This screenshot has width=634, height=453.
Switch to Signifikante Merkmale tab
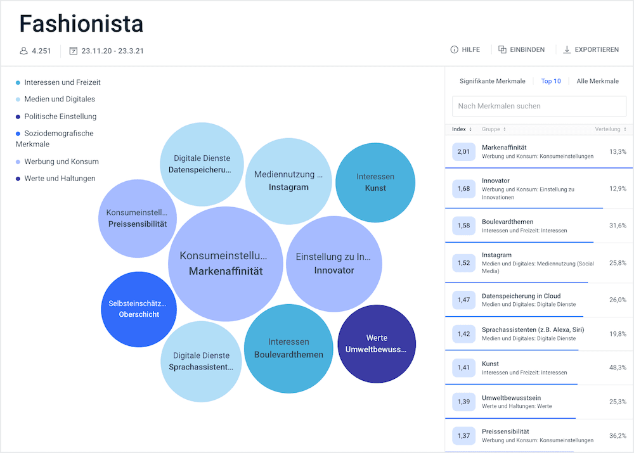(x=492, y=81)
